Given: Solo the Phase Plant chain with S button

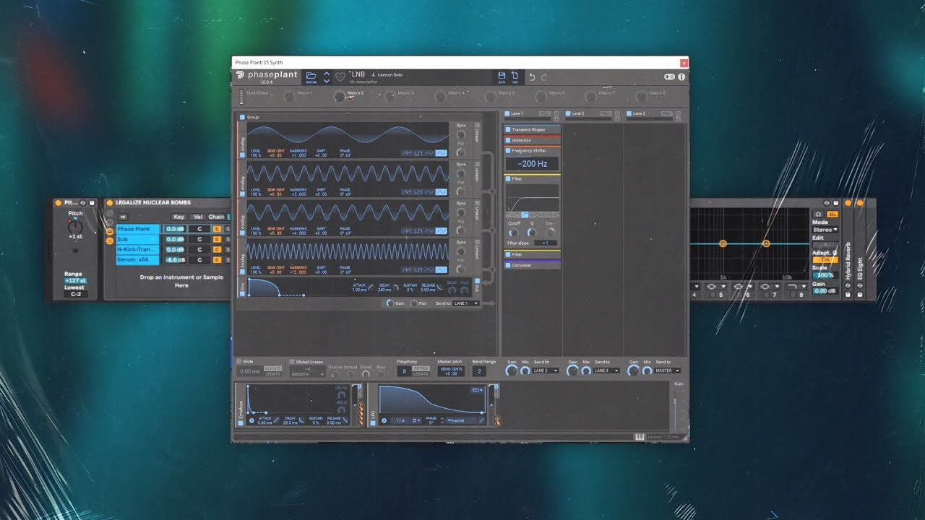Looking at the screenshot, I should tap(227, 229).
